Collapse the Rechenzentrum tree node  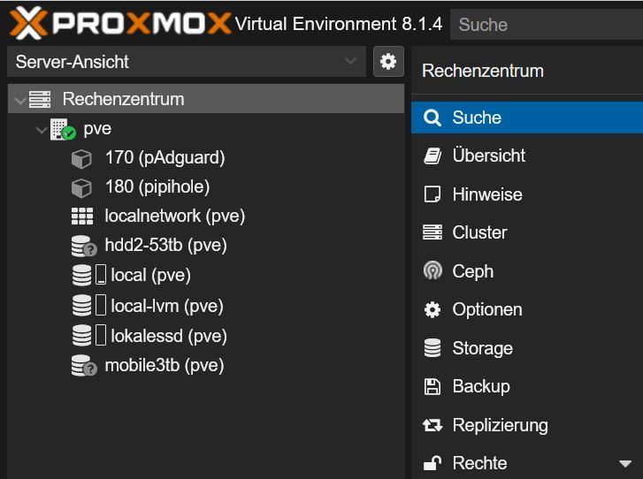click(x=19, y=100)
